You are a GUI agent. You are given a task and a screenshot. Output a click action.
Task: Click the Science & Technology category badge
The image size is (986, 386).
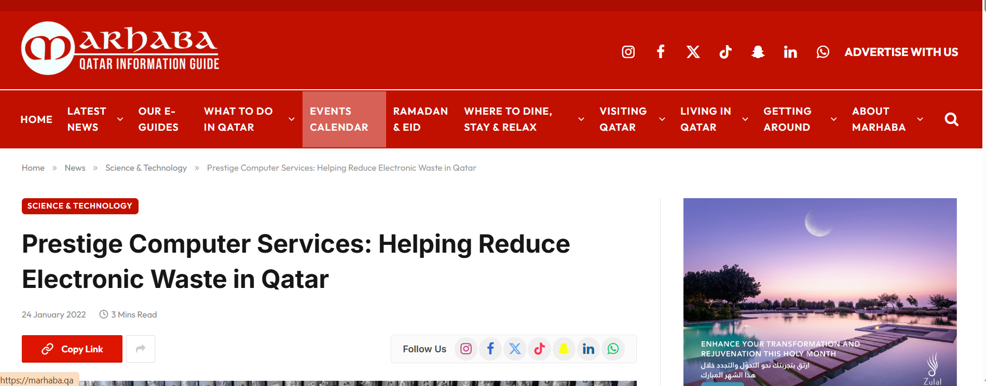pyautogui.click(x=80, y=206)
